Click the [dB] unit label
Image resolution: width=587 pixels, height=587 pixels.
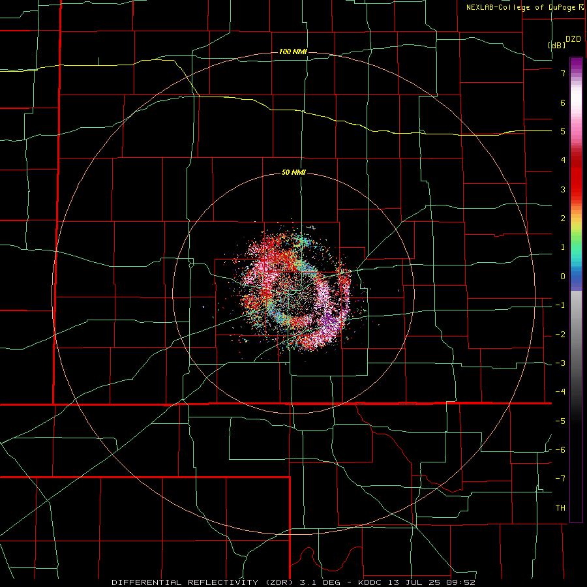(556, 45)
